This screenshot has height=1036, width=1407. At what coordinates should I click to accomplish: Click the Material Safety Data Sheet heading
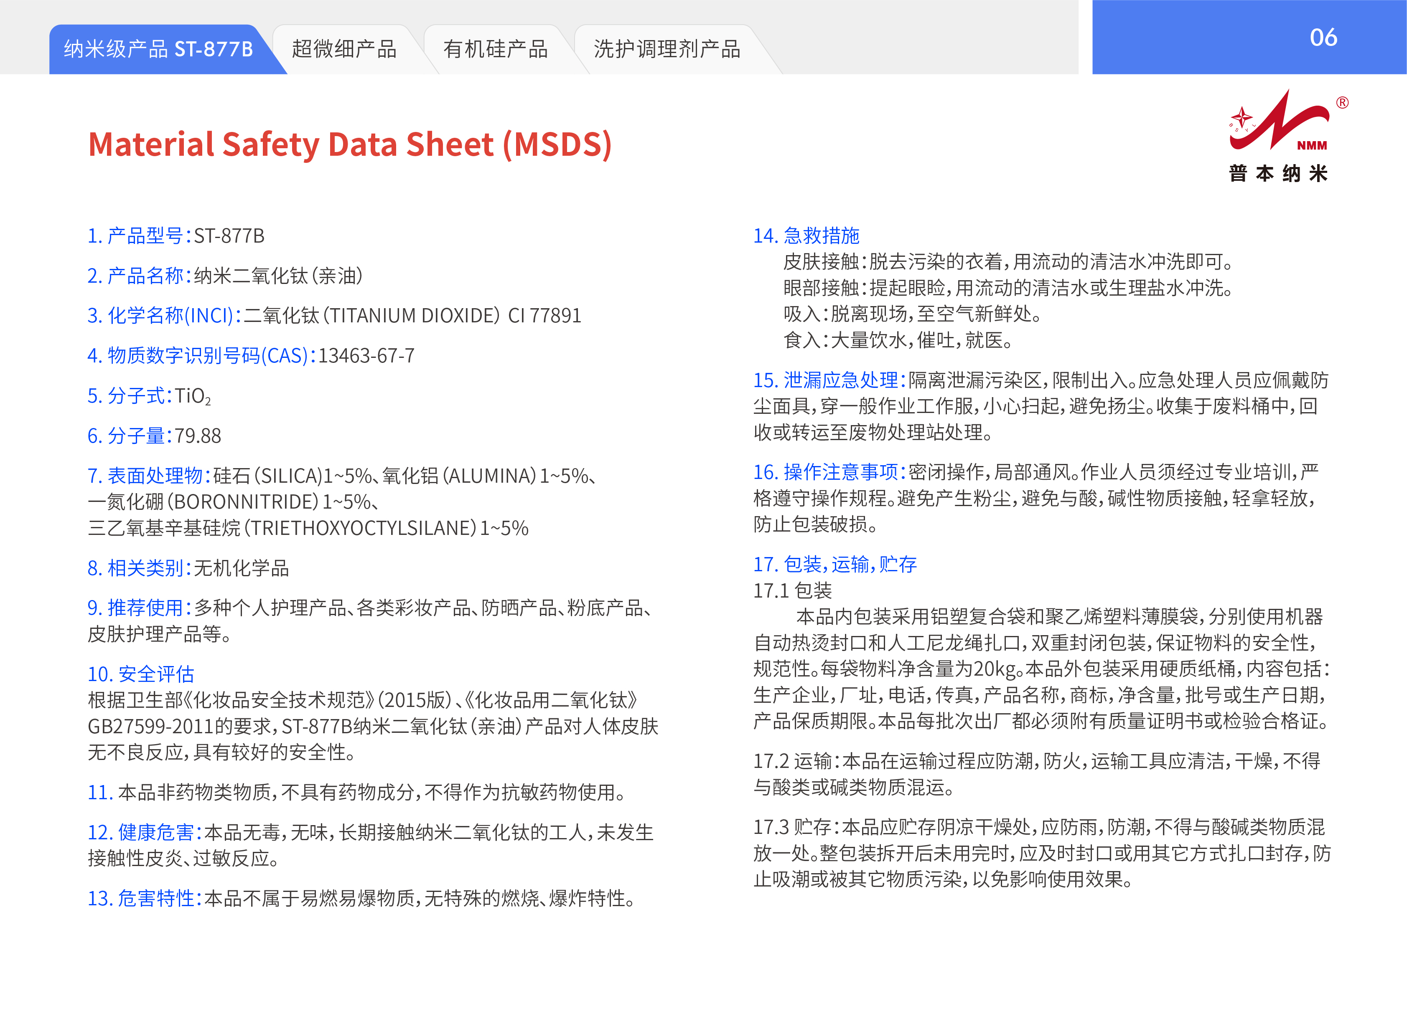pyautogui.click(x=349, y=144)
